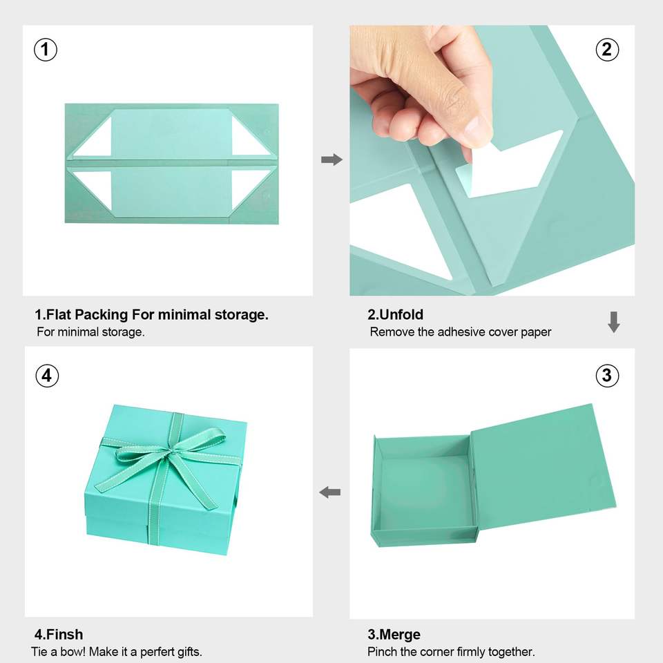Image resolution: width=663 pixels, height=663 pixels.
Task: Click the circled number 2 badge
Action: click(x=607, y=50)
